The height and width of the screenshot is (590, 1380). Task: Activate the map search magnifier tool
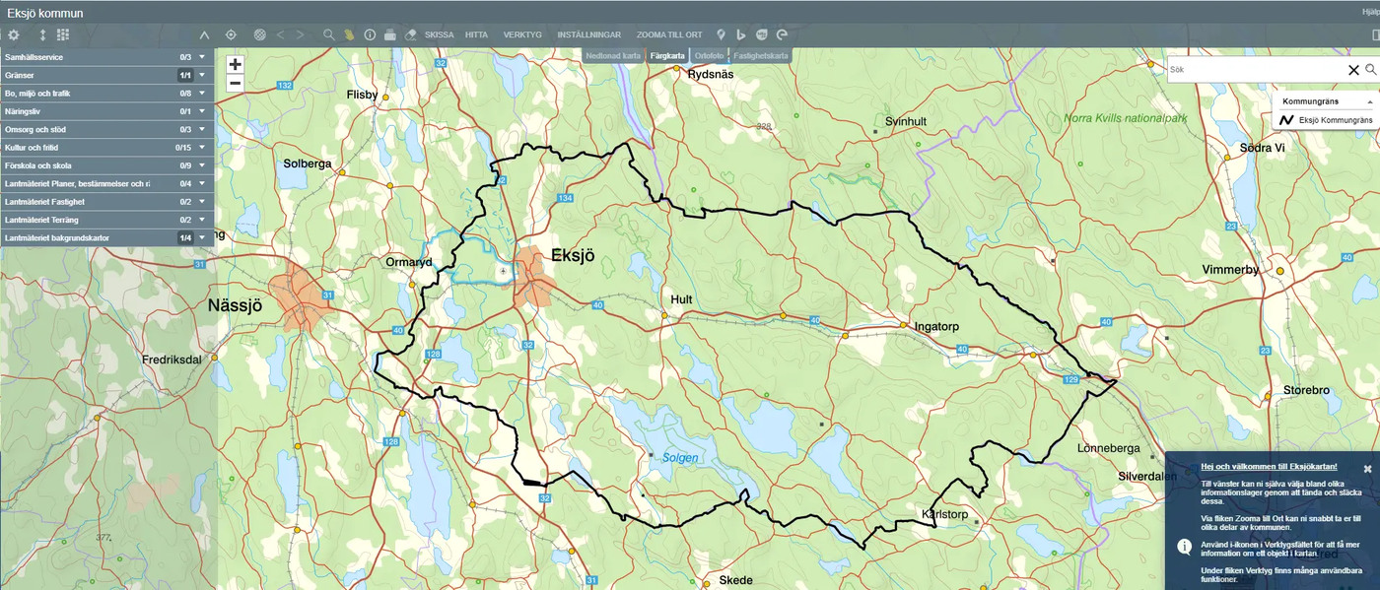tap(329, 34)
